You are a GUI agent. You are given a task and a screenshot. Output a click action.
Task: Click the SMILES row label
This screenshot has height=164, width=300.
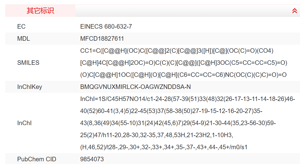click(28, 63)
